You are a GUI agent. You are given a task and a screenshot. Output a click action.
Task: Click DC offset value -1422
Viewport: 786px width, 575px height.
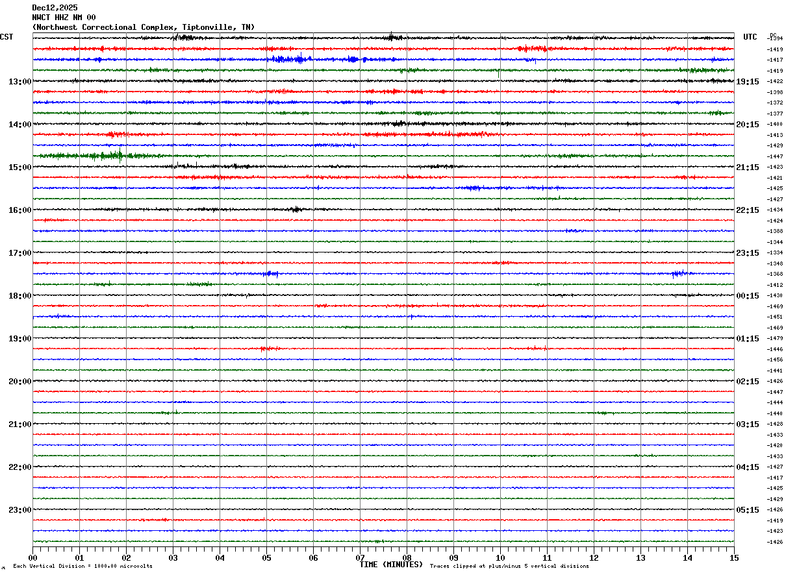coord(774,81)
